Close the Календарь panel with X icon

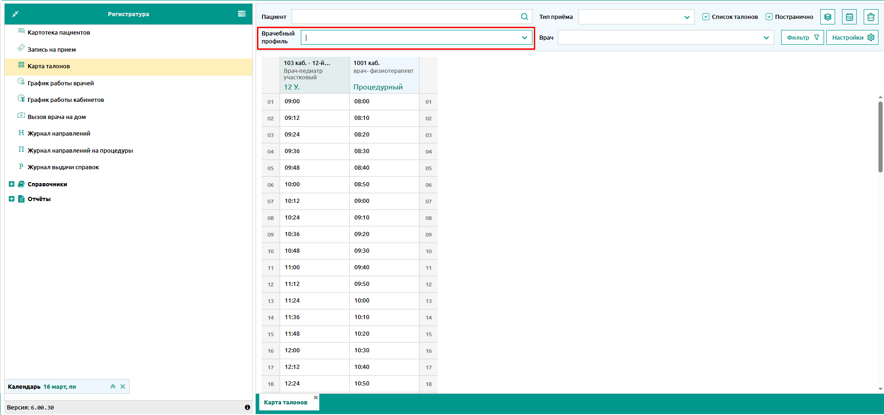[x=123, y=386]
